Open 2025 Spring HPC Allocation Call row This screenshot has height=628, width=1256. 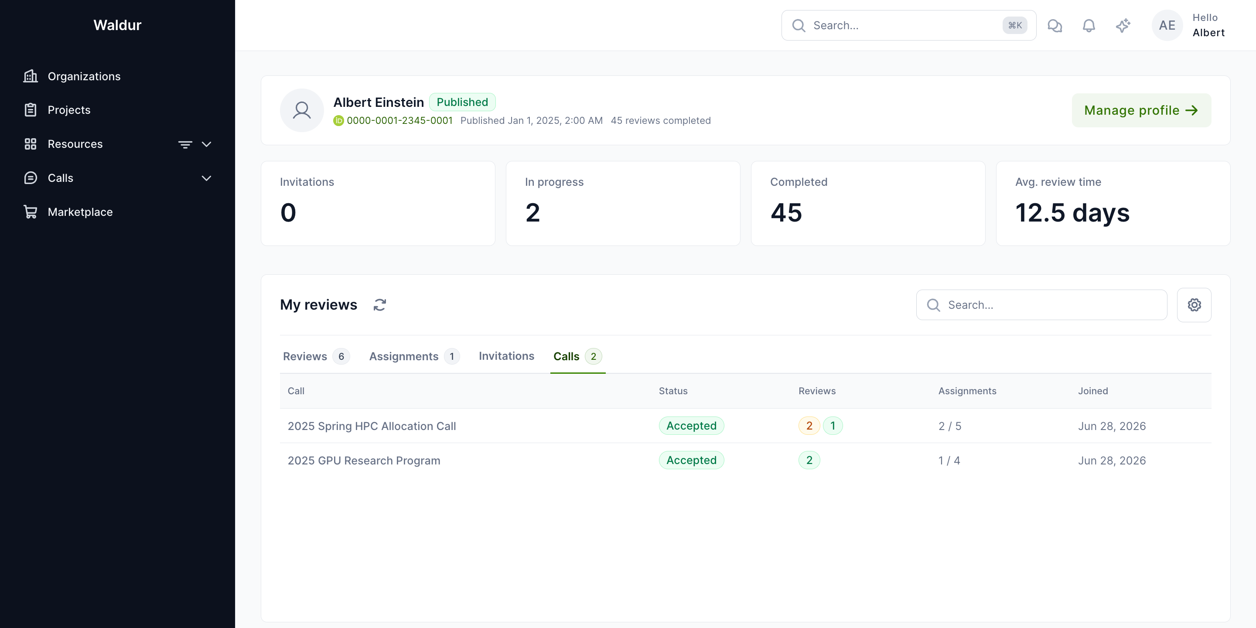tap(745, 426)
